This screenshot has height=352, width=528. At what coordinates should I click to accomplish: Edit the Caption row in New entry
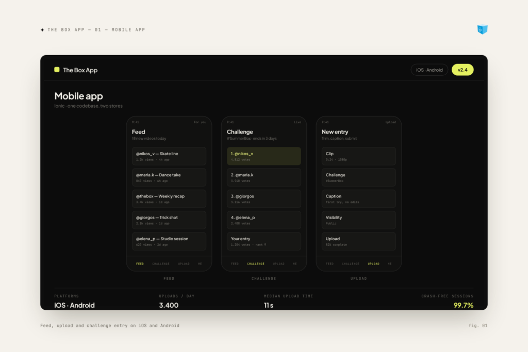[x=359, y=198]
